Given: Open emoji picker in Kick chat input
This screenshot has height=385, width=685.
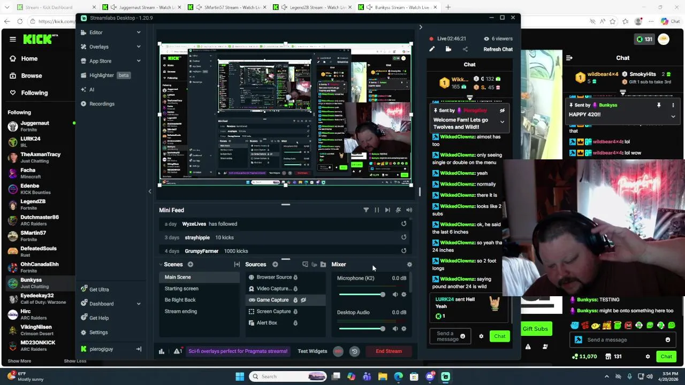Looking at the screenshot, I should tap(668, 340).
